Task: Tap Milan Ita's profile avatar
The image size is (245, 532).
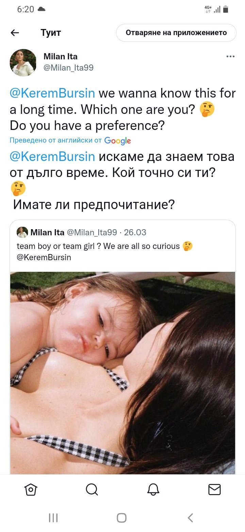Action: pos(23,62)
